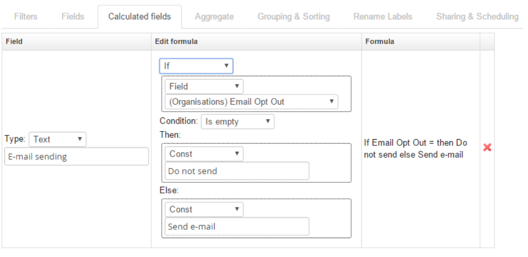This screenshot has width=528, height=257.
Task: Open Grouping & Sorting tab
Action: click(294, 16)
